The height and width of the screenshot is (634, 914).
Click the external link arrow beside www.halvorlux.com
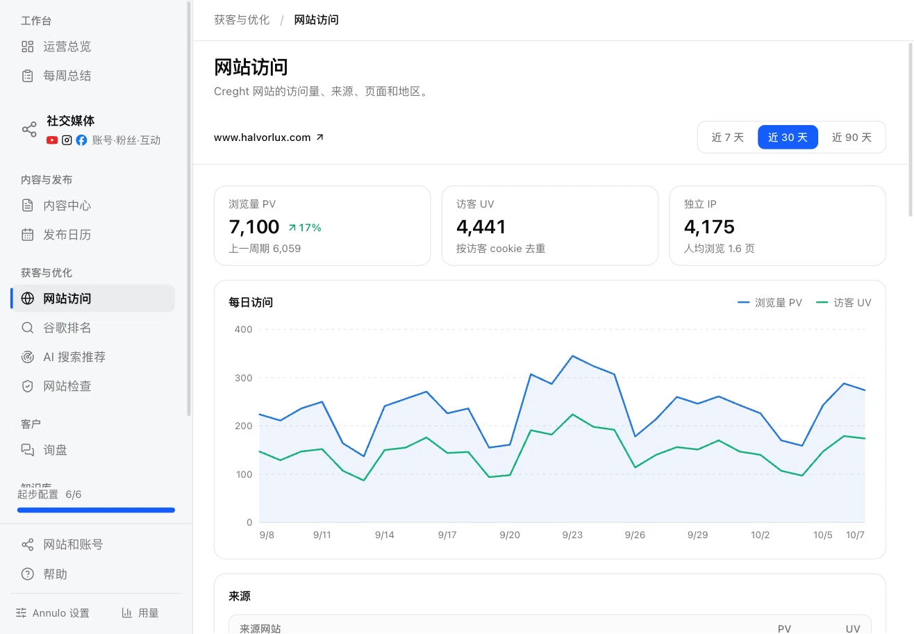pos(320,137)
